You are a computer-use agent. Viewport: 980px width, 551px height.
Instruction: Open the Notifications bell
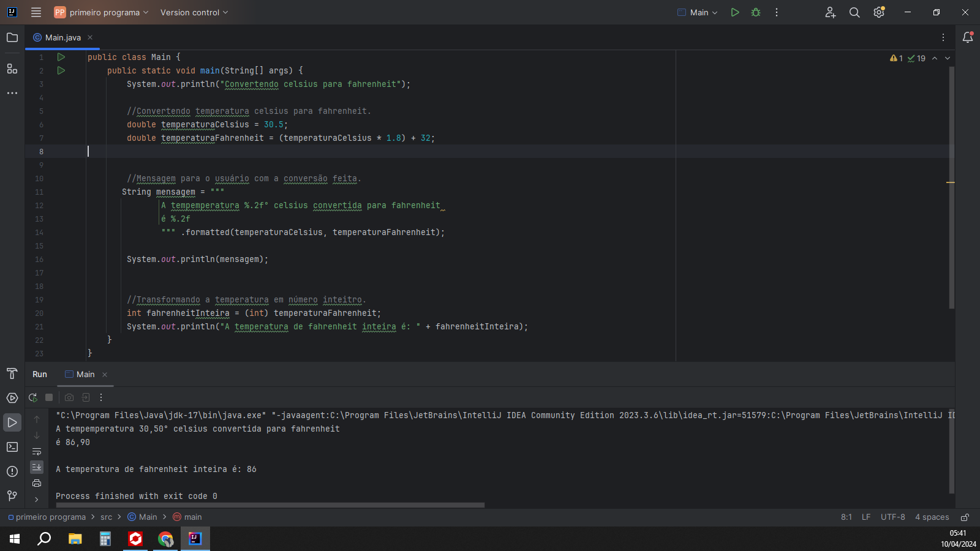[968, 37]
